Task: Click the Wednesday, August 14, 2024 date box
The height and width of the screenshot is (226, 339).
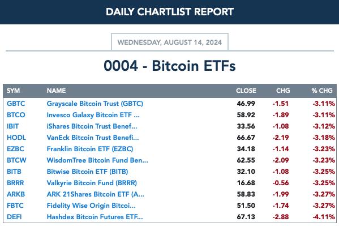Action: point(170,42)
